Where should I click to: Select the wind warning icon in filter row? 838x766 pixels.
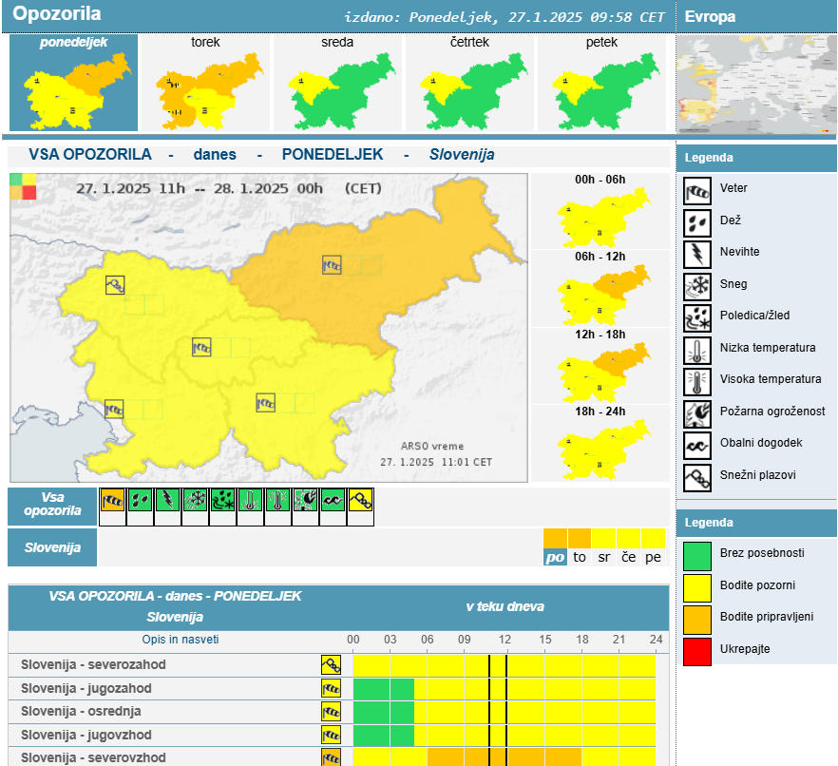(112, 500)
